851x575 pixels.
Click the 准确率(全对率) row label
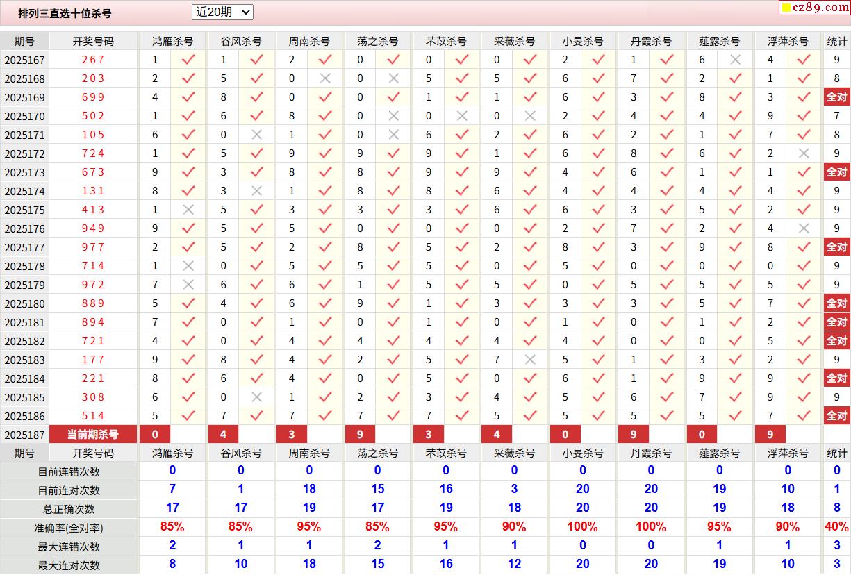pos(69,528)
